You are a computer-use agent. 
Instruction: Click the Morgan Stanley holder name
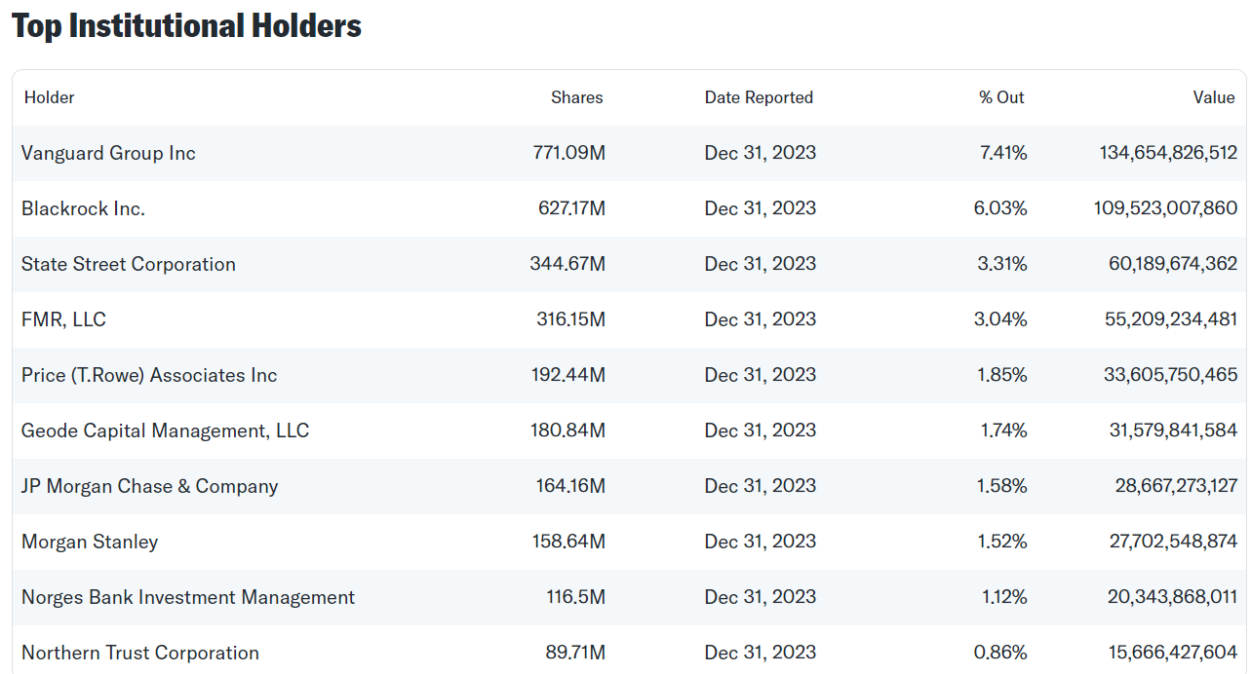(90, 542)
